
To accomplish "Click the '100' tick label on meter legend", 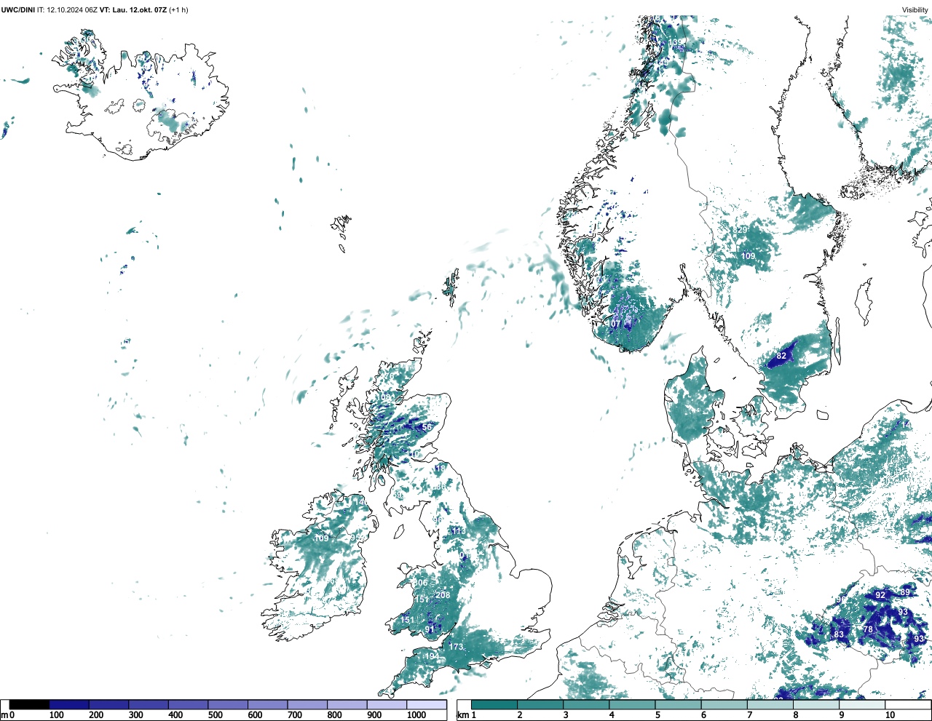I will (56, 715).
